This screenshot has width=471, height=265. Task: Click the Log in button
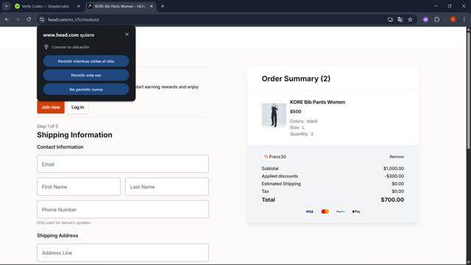(78, 107)
